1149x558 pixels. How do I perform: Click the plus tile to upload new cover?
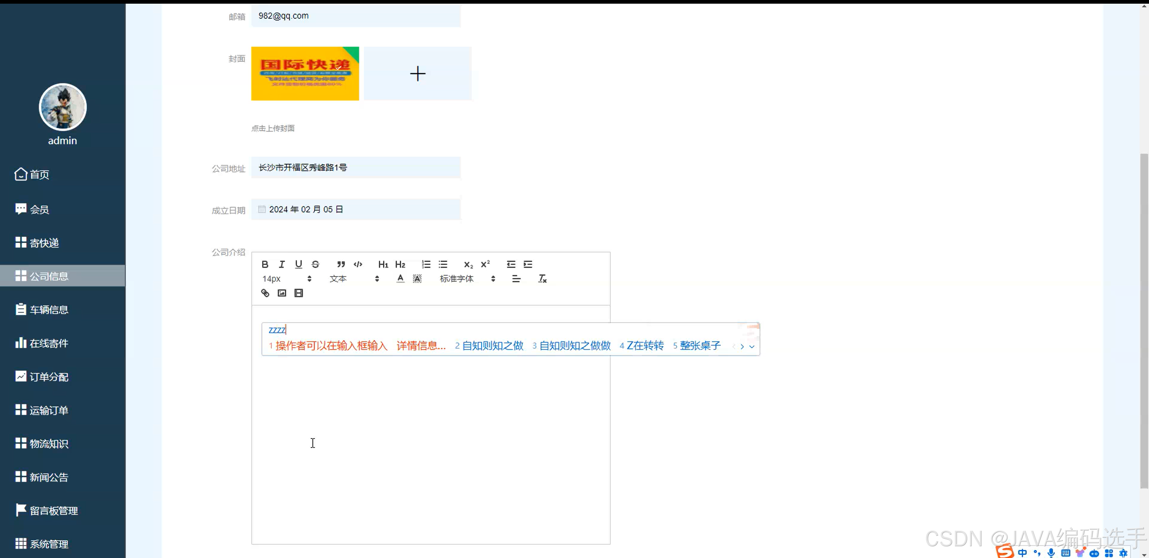417,74
